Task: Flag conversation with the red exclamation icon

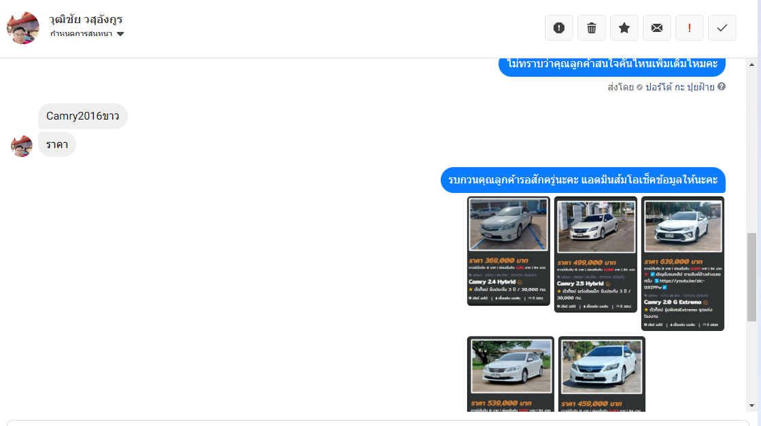Action: [x=689, y=28]
